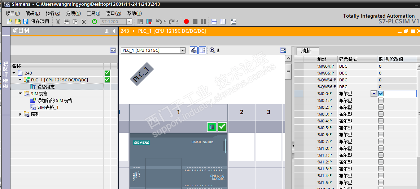The image size is (420, 189).
Task: Click the gray stop square icon
Action: click(195, 22)
